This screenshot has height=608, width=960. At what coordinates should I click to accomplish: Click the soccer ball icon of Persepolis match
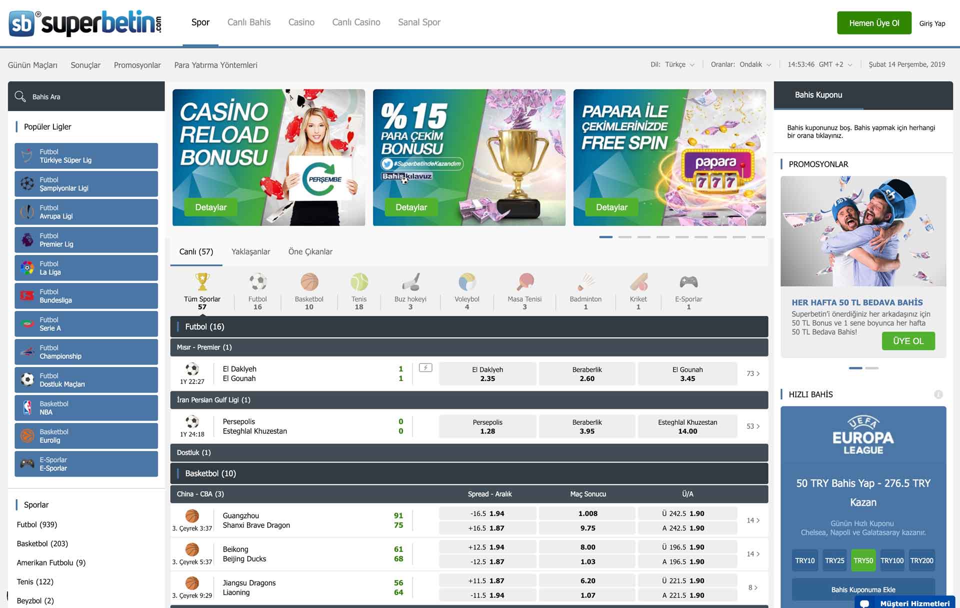point(192,421)
